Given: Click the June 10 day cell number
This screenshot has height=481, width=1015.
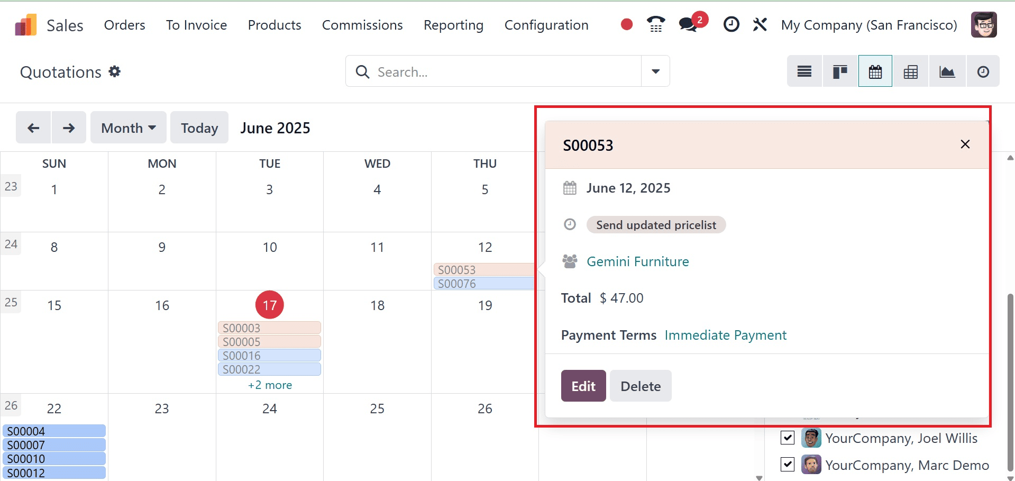Looking at the screenshot, I should 270,247.
